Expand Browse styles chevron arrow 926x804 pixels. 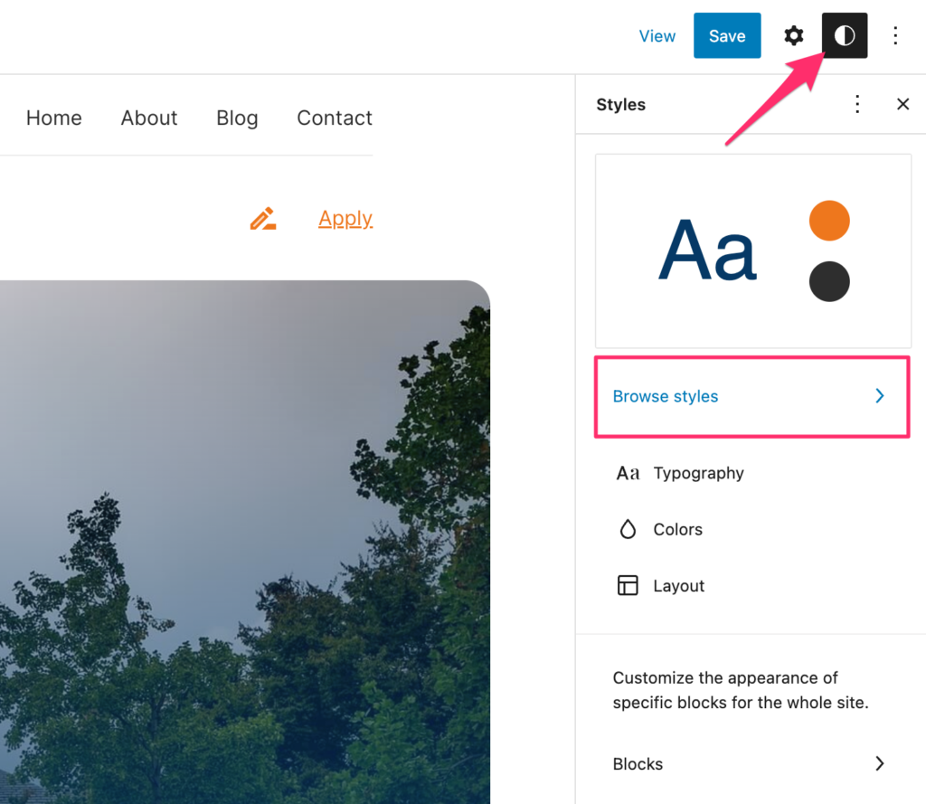pyautogui.click(x=879, y=396)
